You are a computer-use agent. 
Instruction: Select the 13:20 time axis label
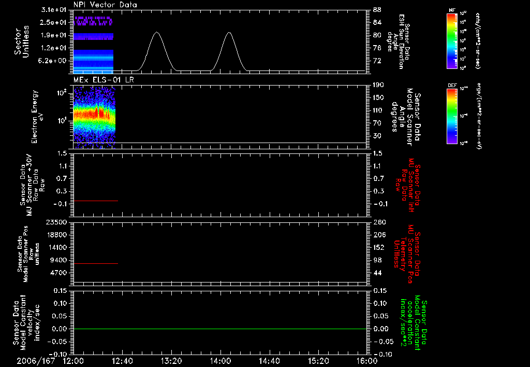click(x=171, y=361)
